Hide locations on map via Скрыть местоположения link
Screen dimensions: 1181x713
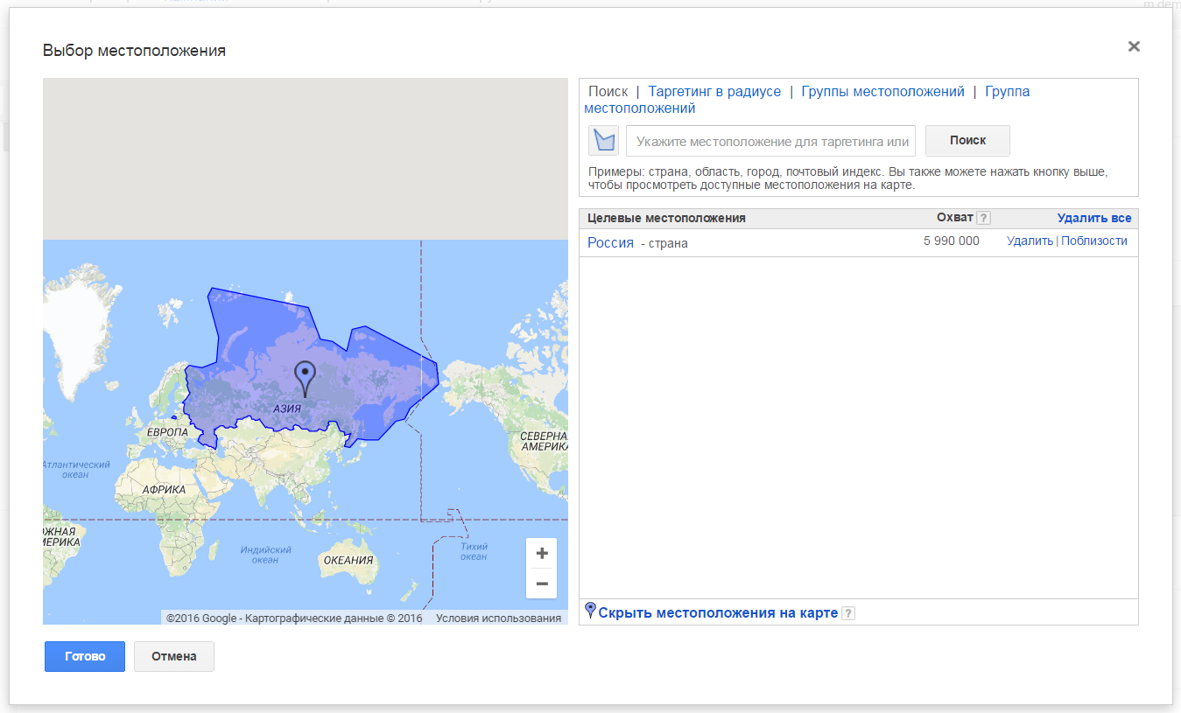pyautogui.click(x=718, y=612)
